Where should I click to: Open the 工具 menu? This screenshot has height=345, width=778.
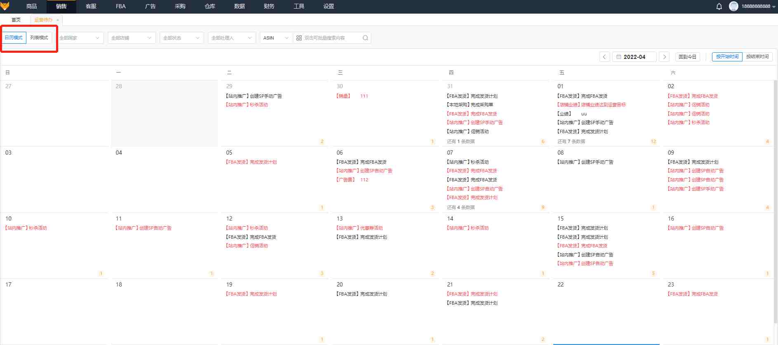(299, 7)
